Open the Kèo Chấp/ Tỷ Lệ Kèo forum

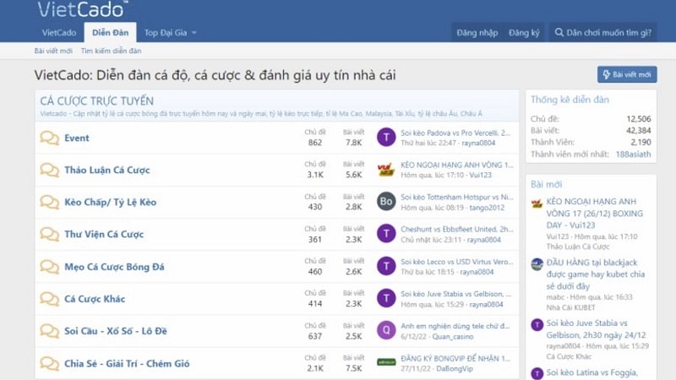pos(111,202)
